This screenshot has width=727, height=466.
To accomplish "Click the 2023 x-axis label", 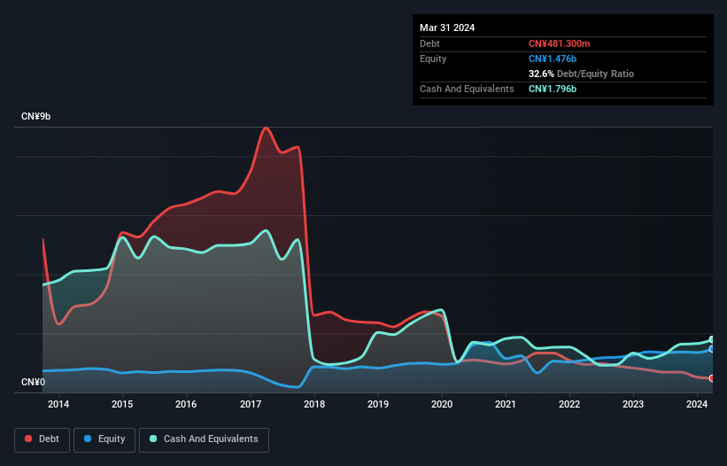I will tap(633, 404).
